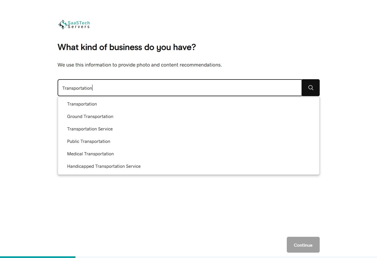Open the SaaSTech Servers logo
The image size is (377, 258).
click(74, 25)
